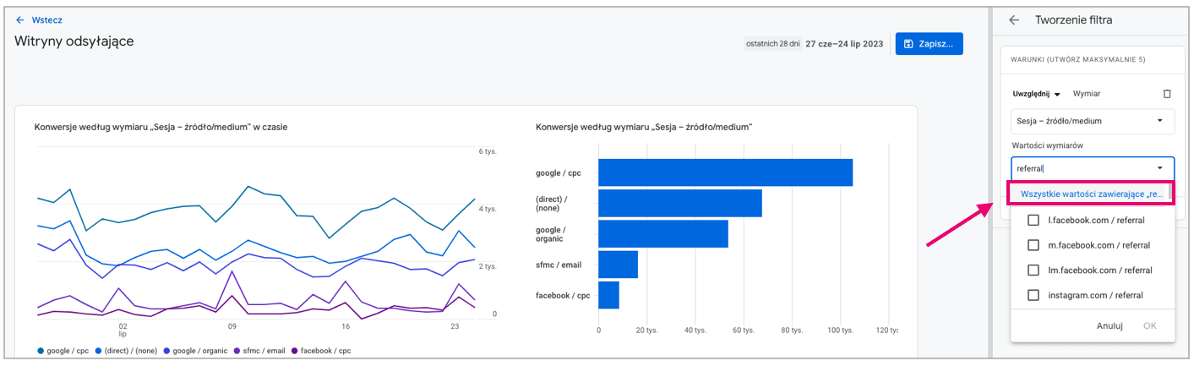Delete the condition with the trash icon
This screenshot has height=366, width=1194.
click(x=1167, y=94)
